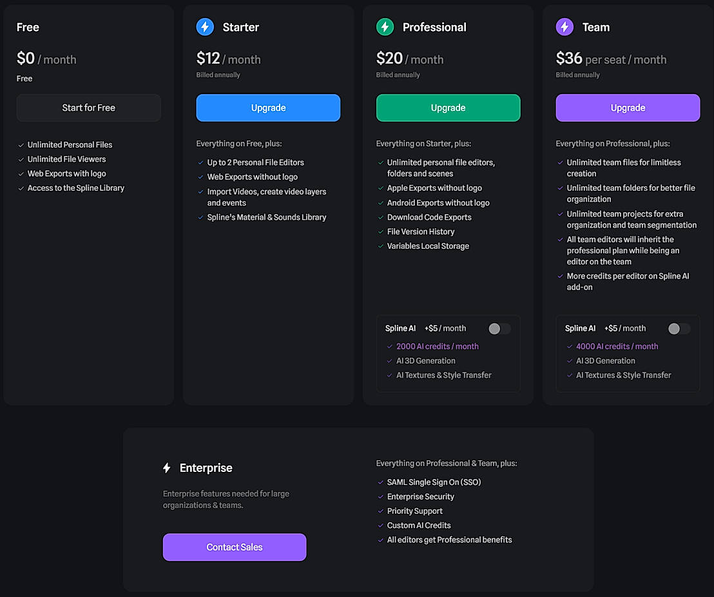Click the green Professional Upgrade button
The image size is (714, 597).
(x=448, y=108)
